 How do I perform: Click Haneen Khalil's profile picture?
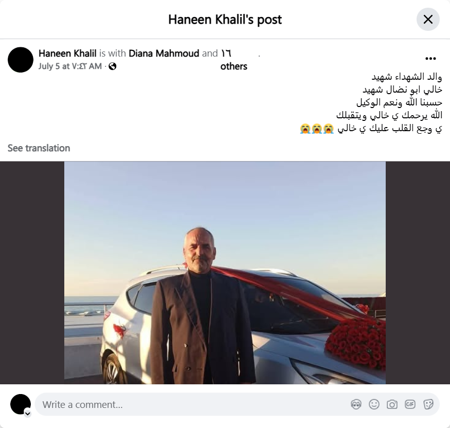[x=21, y=60]
